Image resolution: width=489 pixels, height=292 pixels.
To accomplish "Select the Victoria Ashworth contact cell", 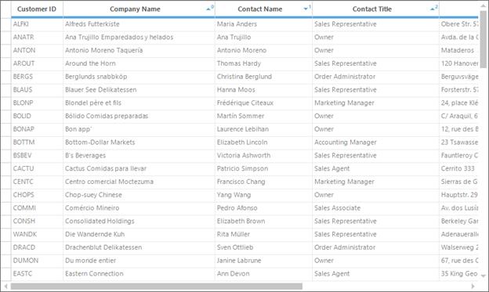I will pyautogui.click(x=263, y=156).
